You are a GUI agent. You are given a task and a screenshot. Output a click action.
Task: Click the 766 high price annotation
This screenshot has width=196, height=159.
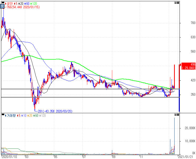point(23,7)
